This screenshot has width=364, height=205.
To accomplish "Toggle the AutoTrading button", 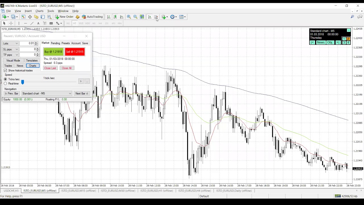I will 92,17.
